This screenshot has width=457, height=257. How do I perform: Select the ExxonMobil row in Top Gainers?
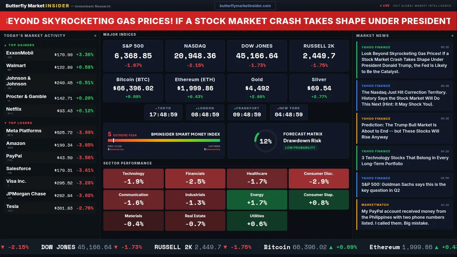(50, 55)
